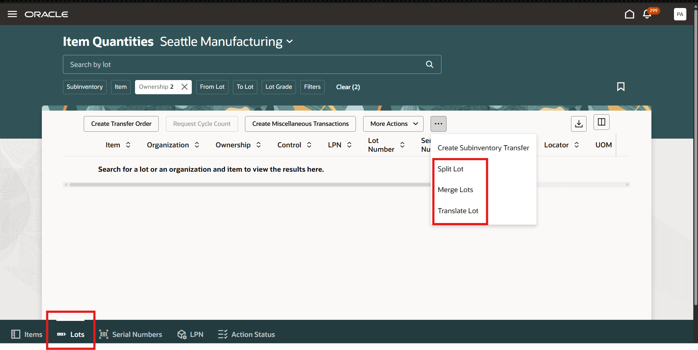Open the PA user profile menu
Image resolution: width=698 pixels, height=350 pixels.
[680, 14]
